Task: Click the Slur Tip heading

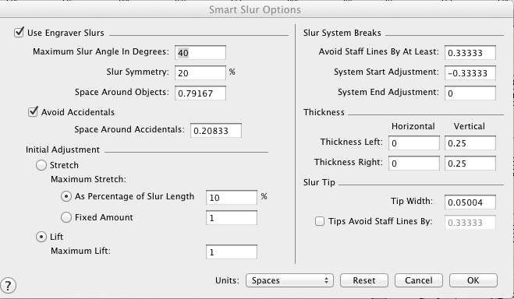Action: tap(319, 182)
